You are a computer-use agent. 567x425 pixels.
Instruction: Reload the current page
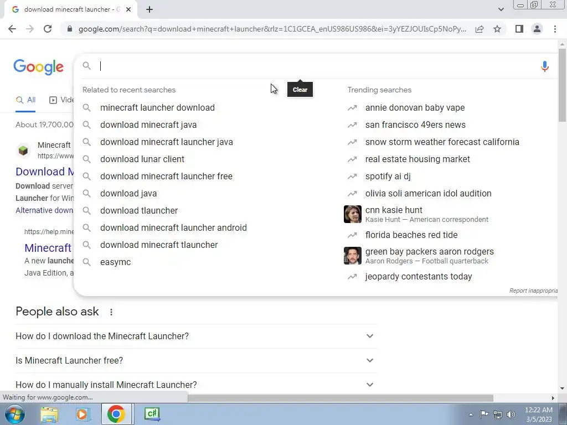48,29
